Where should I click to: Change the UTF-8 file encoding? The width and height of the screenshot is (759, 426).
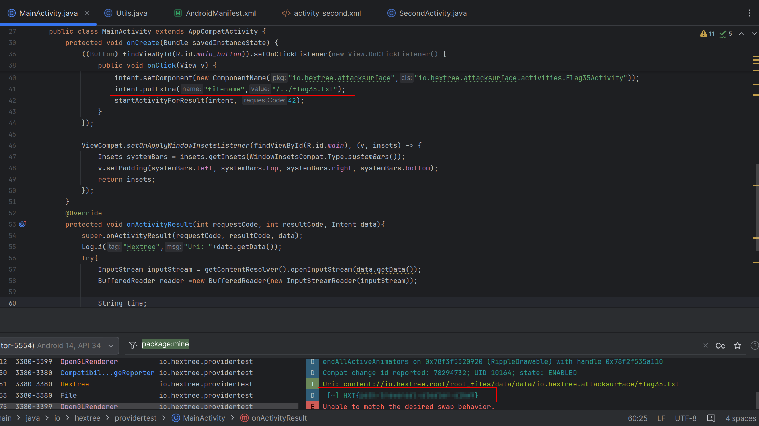[x=686, y=418]
